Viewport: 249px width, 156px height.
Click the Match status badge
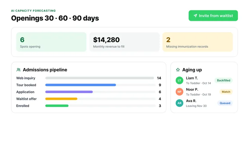click(x=226, y=92)
